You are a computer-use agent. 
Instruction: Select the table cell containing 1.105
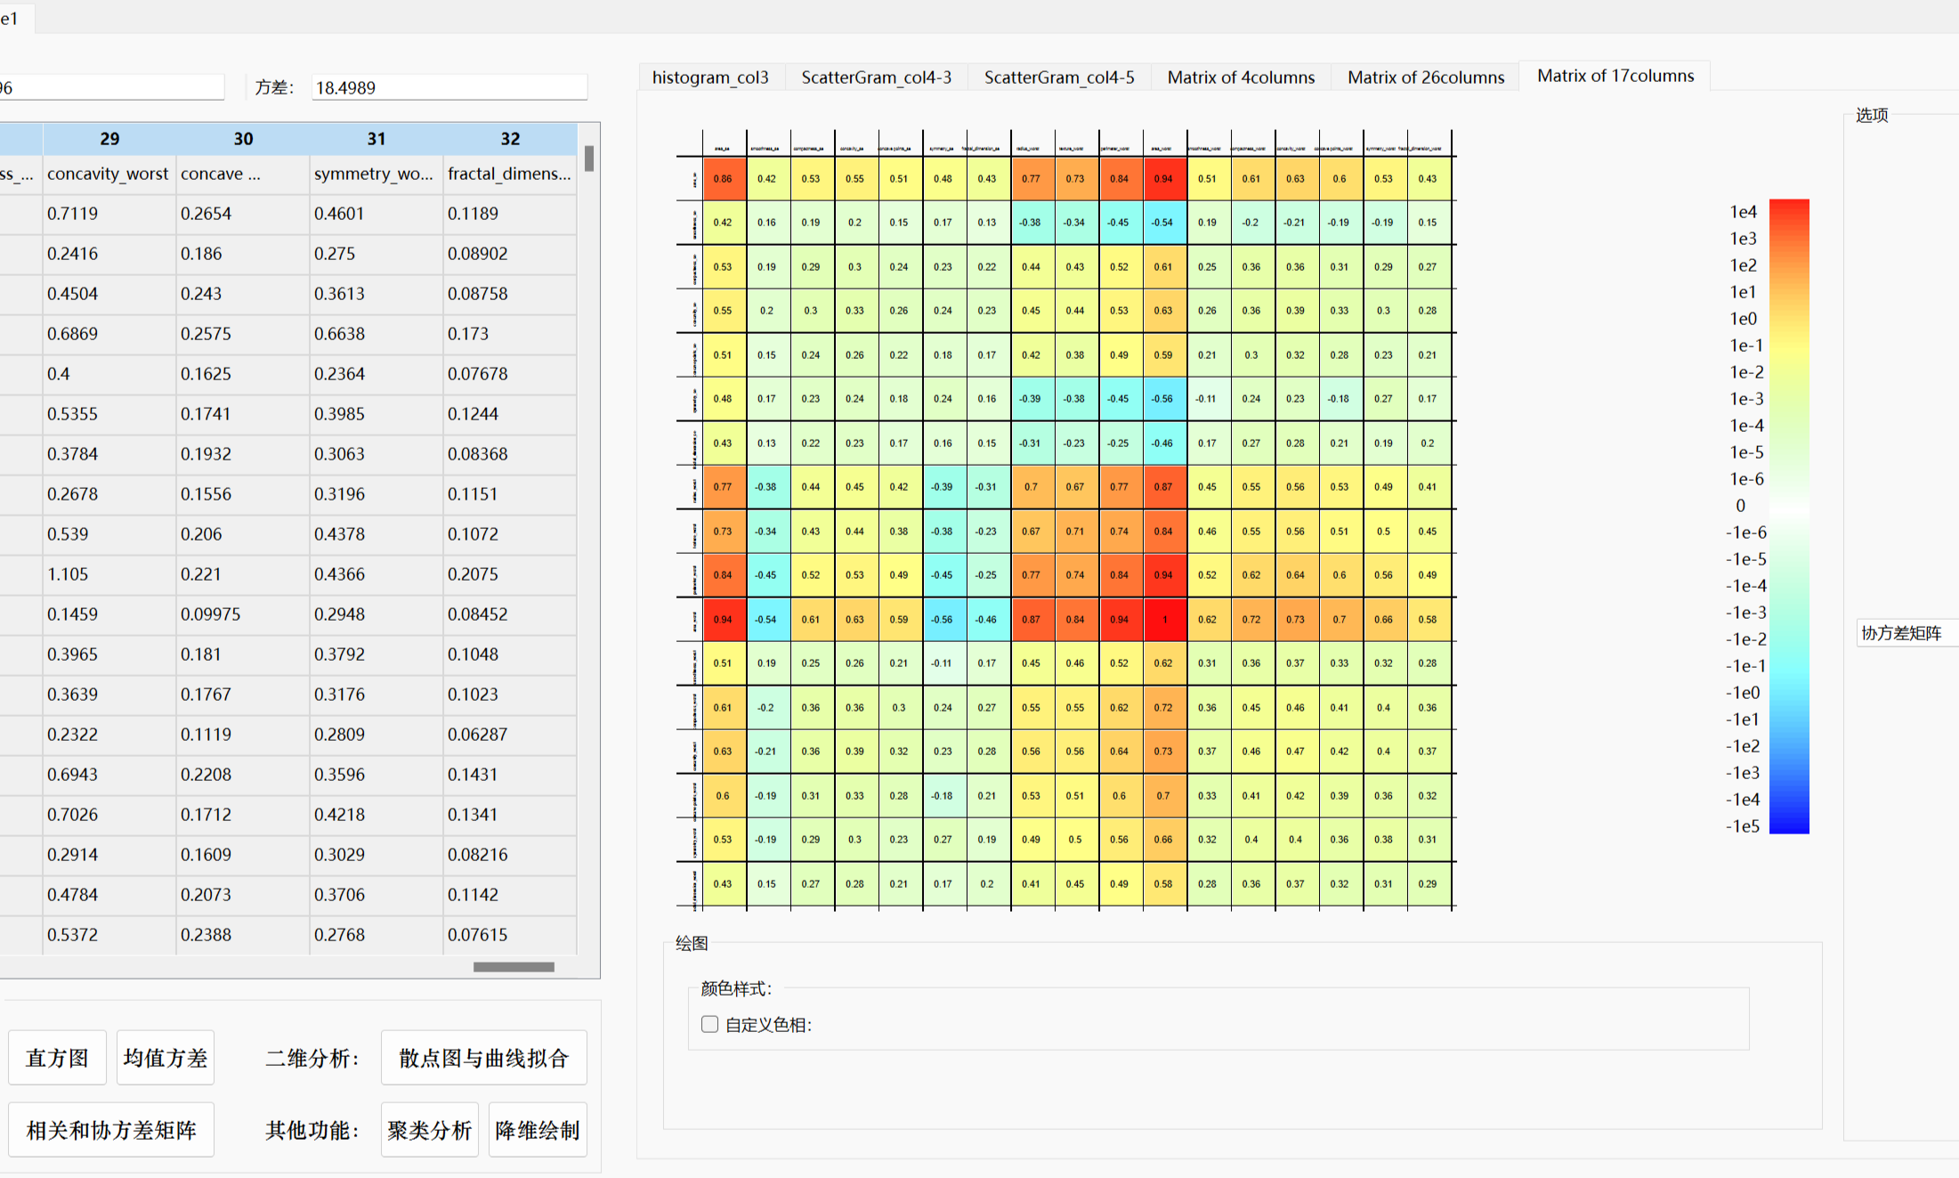point(68,574)
